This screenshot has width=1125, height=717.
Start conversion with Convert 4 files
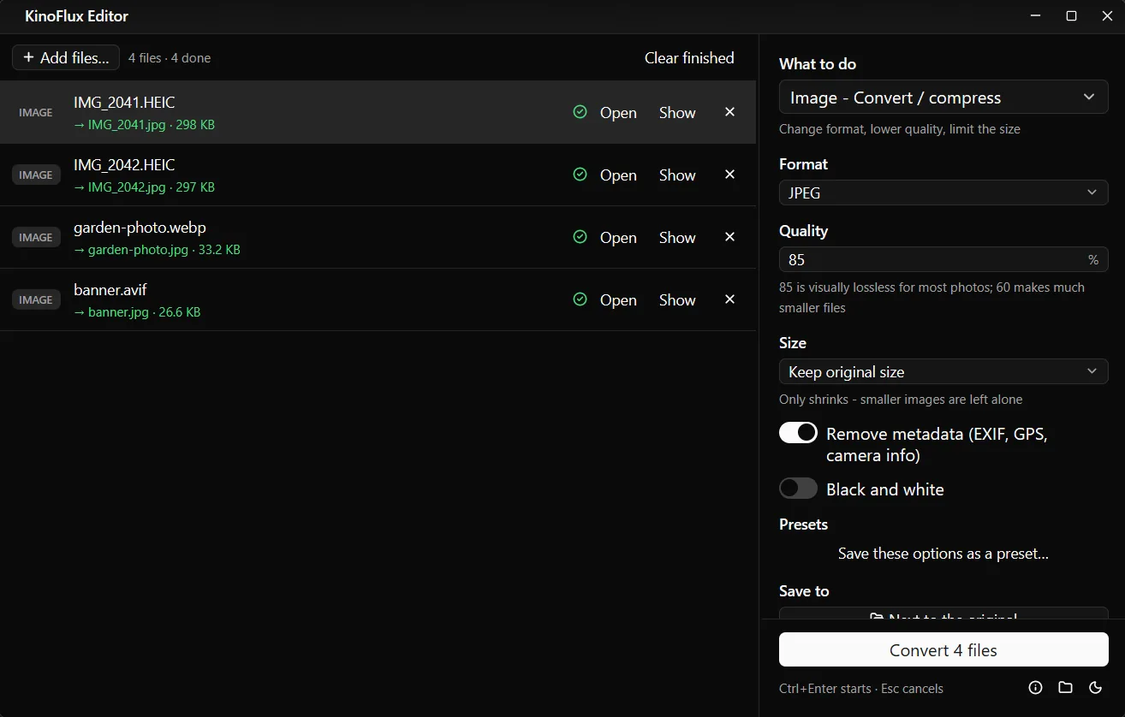943,649
